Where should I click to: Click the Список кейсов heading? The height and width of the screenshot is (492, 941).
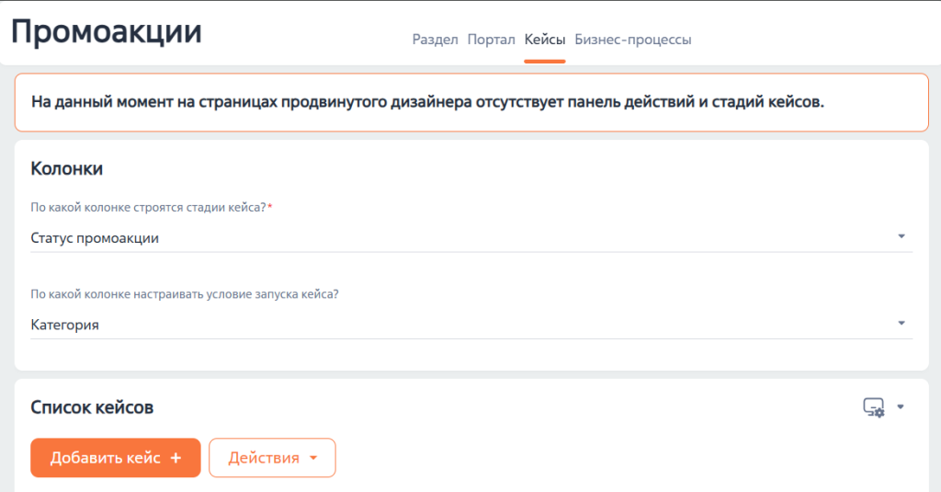(x=92, y=407)
